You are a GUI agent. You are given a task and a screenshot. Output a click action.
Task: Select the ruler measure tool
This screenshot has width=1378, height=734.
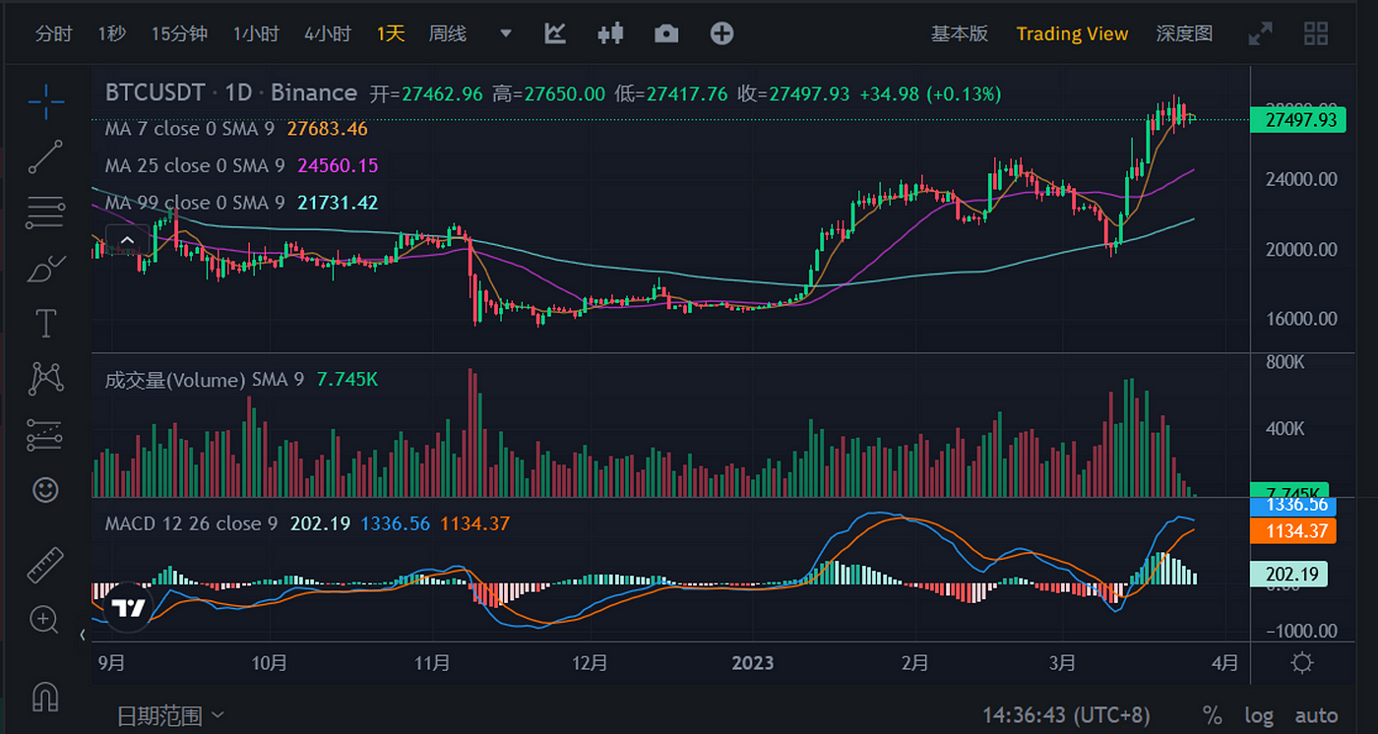[45, 564]
